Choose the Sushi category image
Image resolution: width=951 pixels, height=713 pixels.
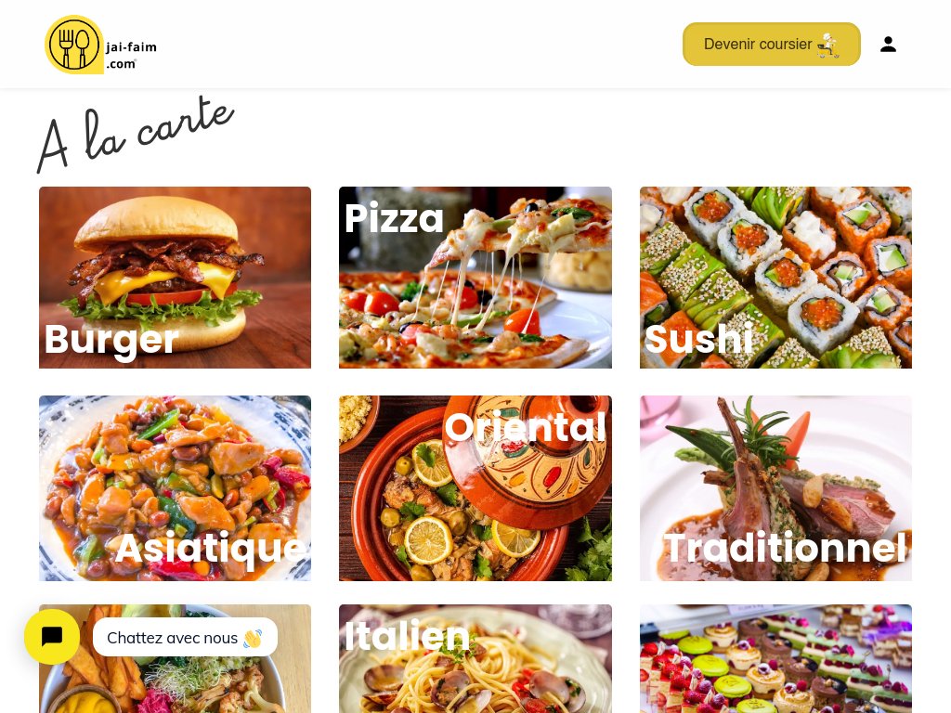[x=775, y=278]
